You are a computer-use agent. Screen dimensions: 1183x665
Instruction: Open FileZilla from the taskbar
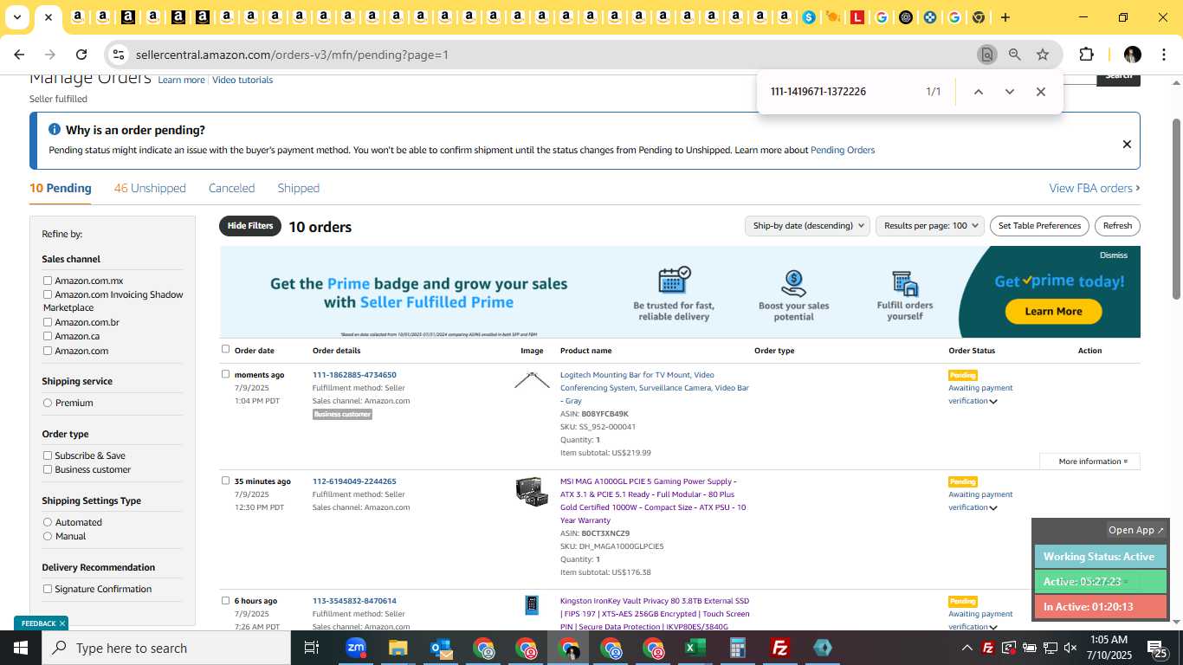[779, 648]
